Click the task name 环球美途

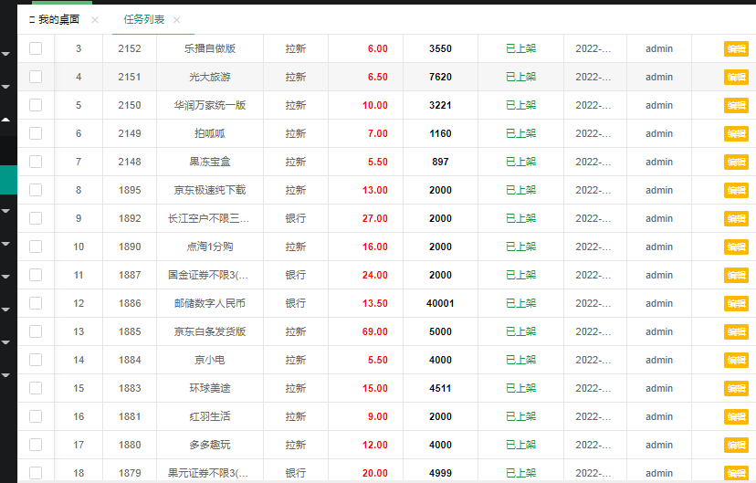pyautogui.click(x=210, y=388)
